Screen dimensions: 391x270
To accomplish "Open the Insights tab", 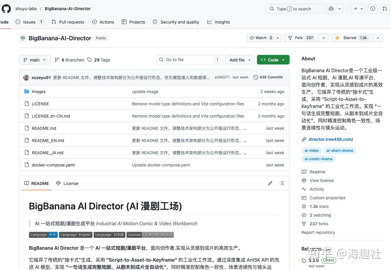I will point(219,22).
